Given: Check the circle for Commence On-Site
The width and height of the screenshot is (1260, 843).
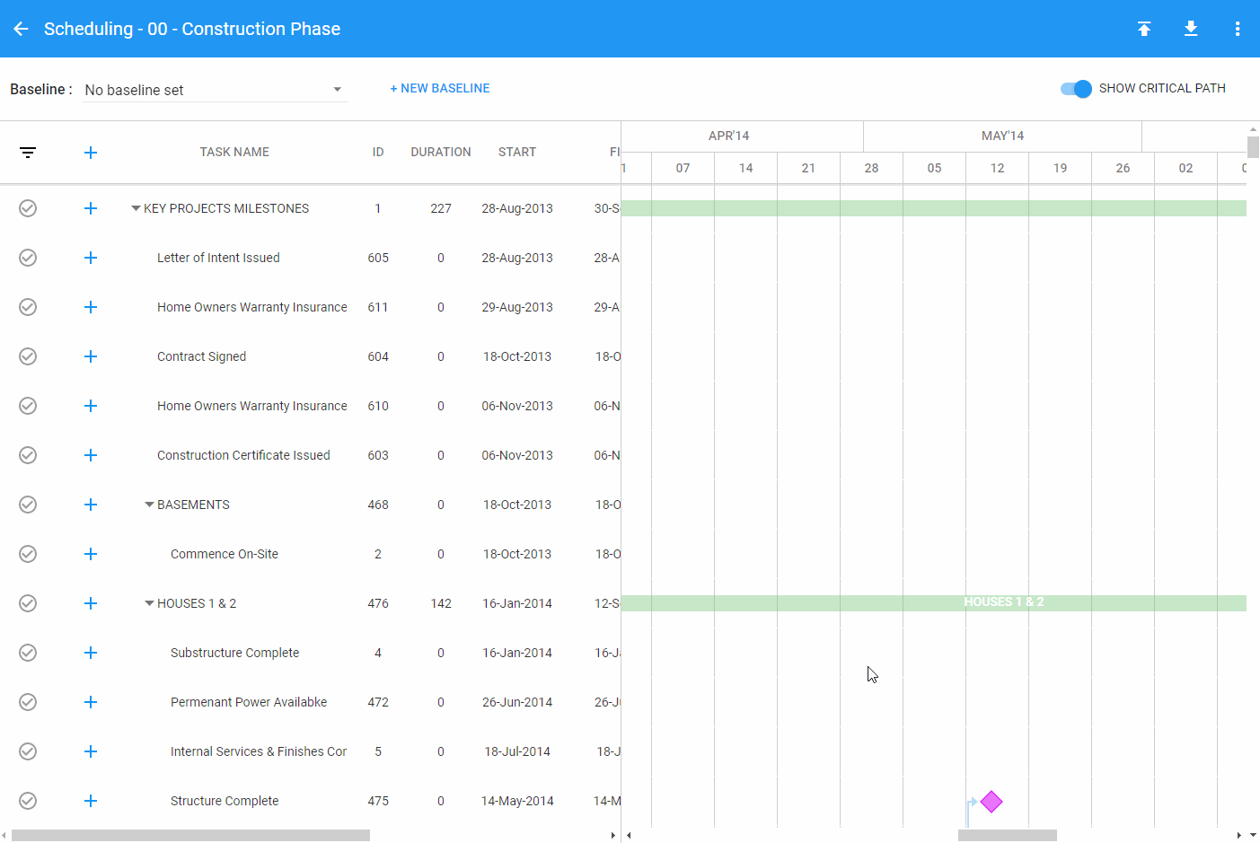Looking at the screenshot, I should coord(28,554).
